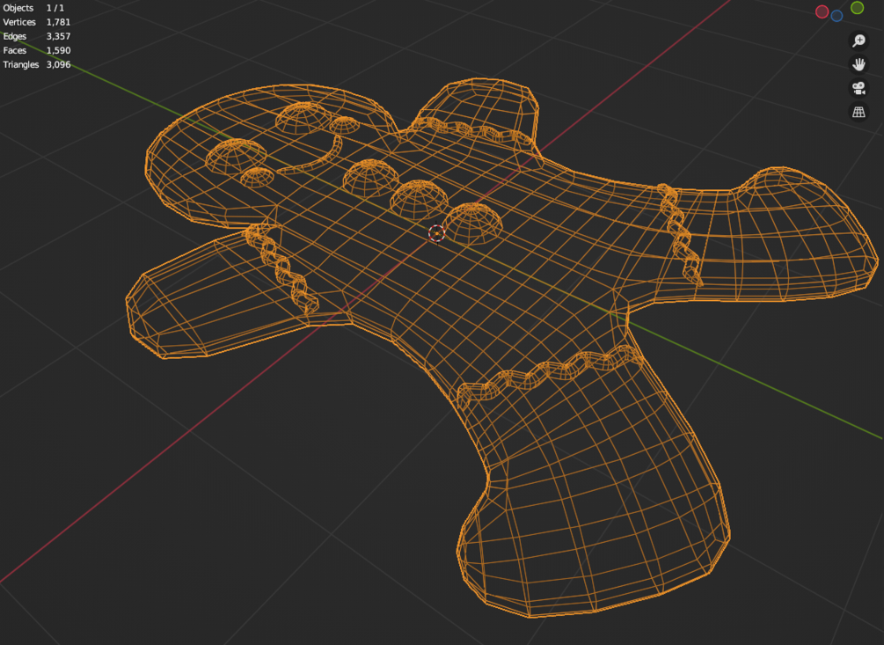Click the "Vertices 1,781" statistics line
884x645 pixels.
tap(36, 22)
